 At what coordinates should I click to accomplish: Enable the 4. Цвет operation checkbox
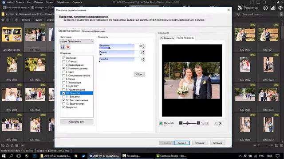[63, 72]
